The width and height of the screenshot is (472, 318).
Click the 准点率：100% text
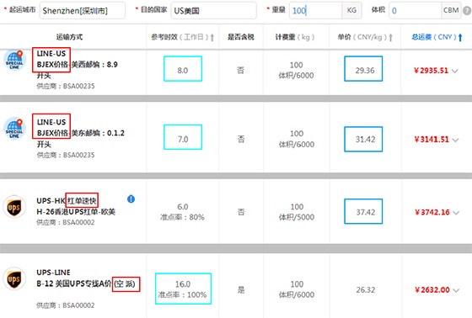182,294
